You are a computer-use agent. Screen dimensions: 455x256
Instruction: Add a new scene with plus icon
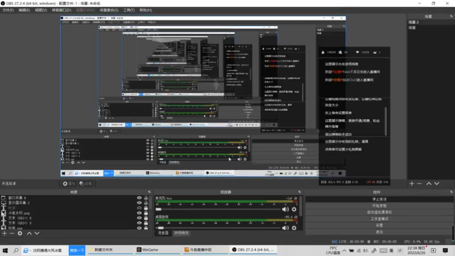click(411, 183)
